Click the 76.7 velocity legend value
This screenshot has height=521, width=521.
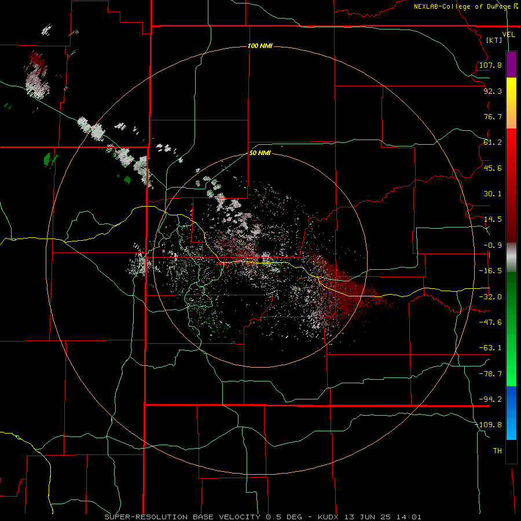493,116
